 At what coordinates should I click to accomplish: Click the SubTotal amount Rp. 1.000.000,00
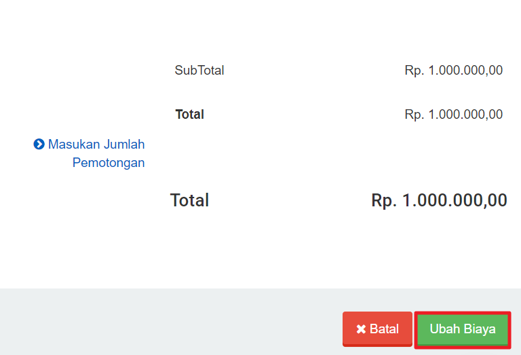point(454,71)
